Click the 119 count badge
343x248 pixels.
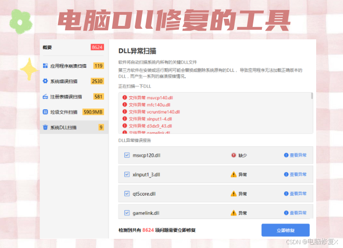(x=99, y=66)
